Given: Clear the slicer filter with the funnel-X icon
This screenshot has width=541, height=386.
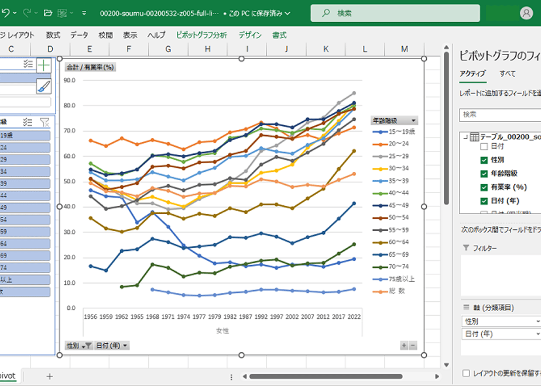Looking at the screenshot, I should click(x=44, y=122).
